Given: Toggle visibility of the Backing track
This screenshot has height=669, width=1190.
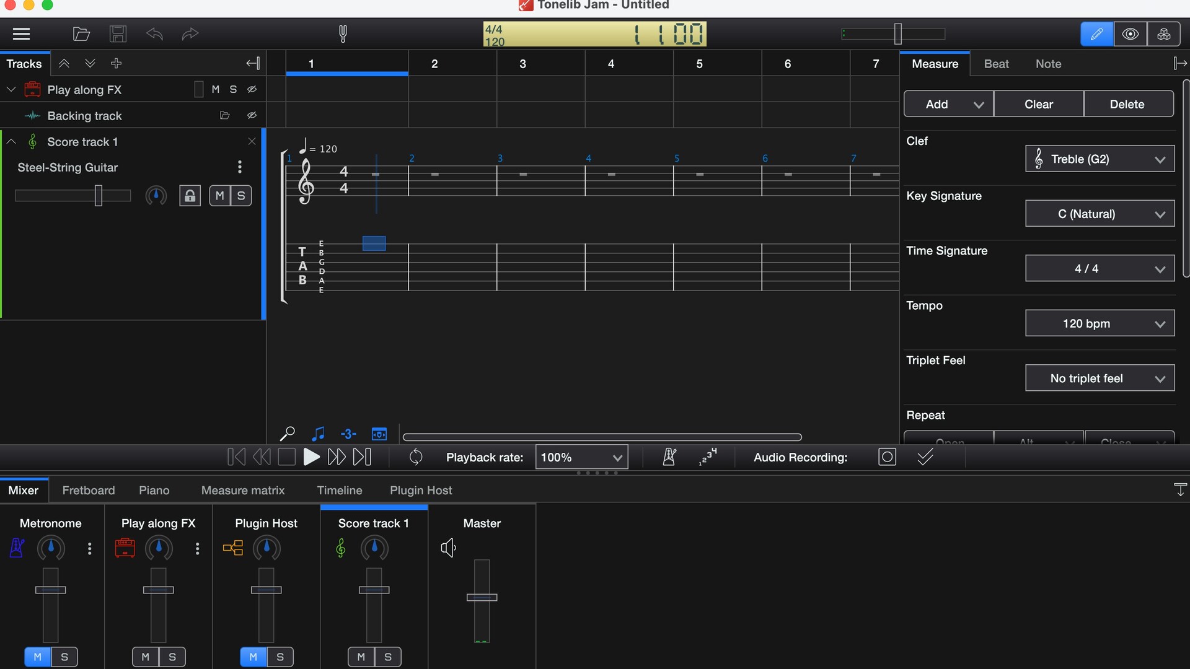Looking at the screenshot, I should click(252, 116).
